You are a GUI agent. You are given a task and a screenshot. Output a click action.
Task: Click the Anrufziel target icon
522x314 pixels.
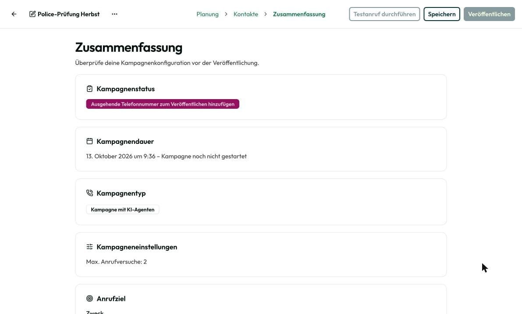click(x=89, y=298)
